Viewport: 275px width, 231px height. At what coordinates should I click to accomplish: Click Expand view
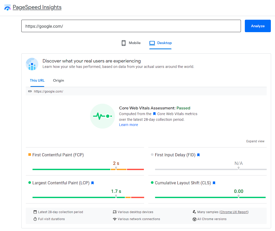coord(255,141)
